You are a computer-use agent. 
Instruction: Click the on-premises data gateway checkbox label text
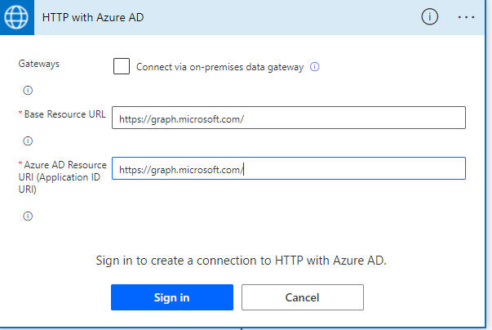(219, 67)
